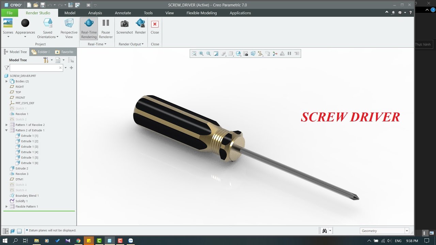Click Refit in the graphics toolbar
The height and width of the screenshot is (245, 436).
tap(194, 53)
